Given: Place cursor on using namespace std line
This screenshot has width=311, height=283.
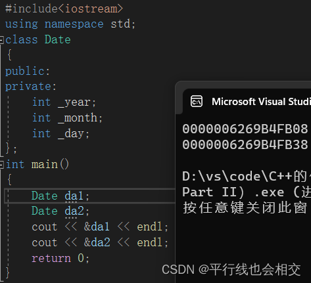Looking at the screenshot, I should tap(70, 24).
